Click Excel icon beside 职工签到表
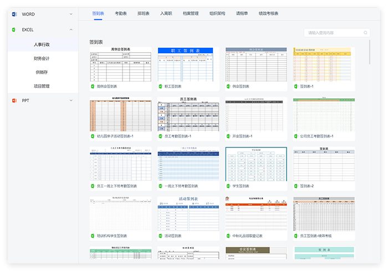This screenshot has height=271, width=388. 161,86
